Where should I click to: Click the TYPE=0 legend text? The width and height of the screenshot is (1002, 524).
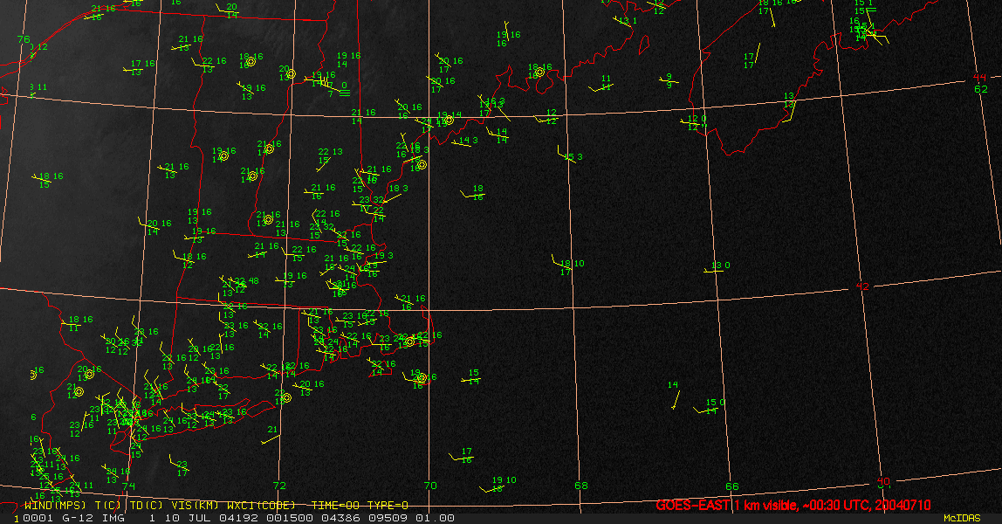pyautogui.click(x=388, y=506)
